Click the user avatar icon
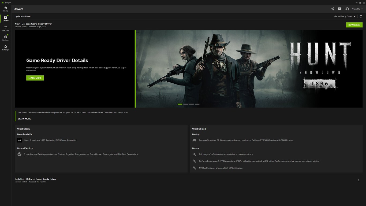 point(347,9)
